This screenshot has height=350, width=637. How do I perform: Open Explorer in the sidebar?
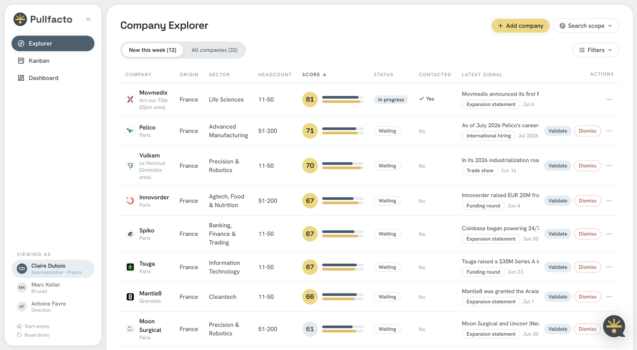coord(53,43)
